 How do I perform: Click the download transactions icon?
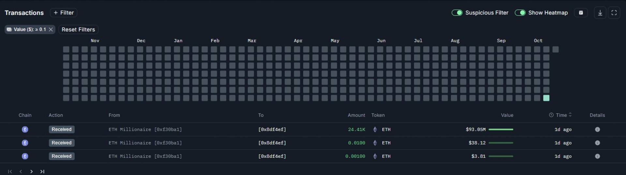(600, 13)
